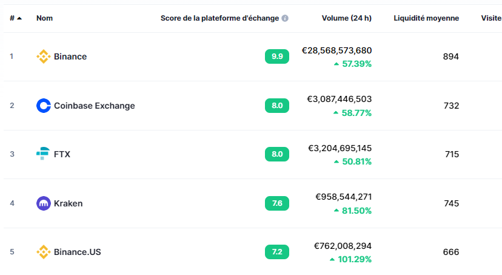Click the exchange score info icon
This screenshot has height=275, width=502.
[285, 18]
